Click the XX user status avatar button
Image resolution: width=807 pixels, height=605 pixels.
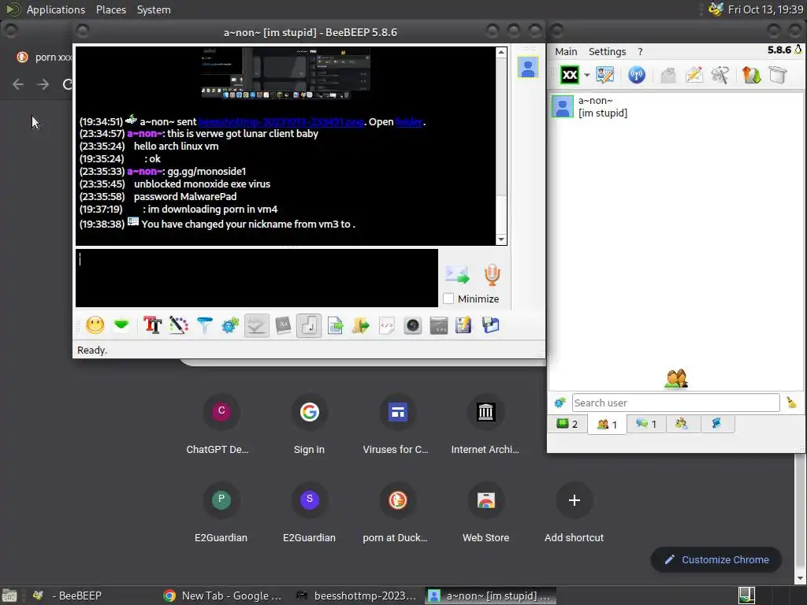coord(569,75)
